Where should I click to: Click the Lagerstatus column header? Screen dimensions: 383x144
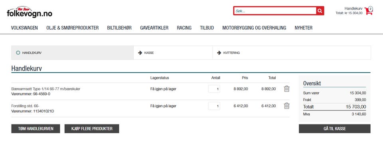pyautogui.click(x=160, y=78)
